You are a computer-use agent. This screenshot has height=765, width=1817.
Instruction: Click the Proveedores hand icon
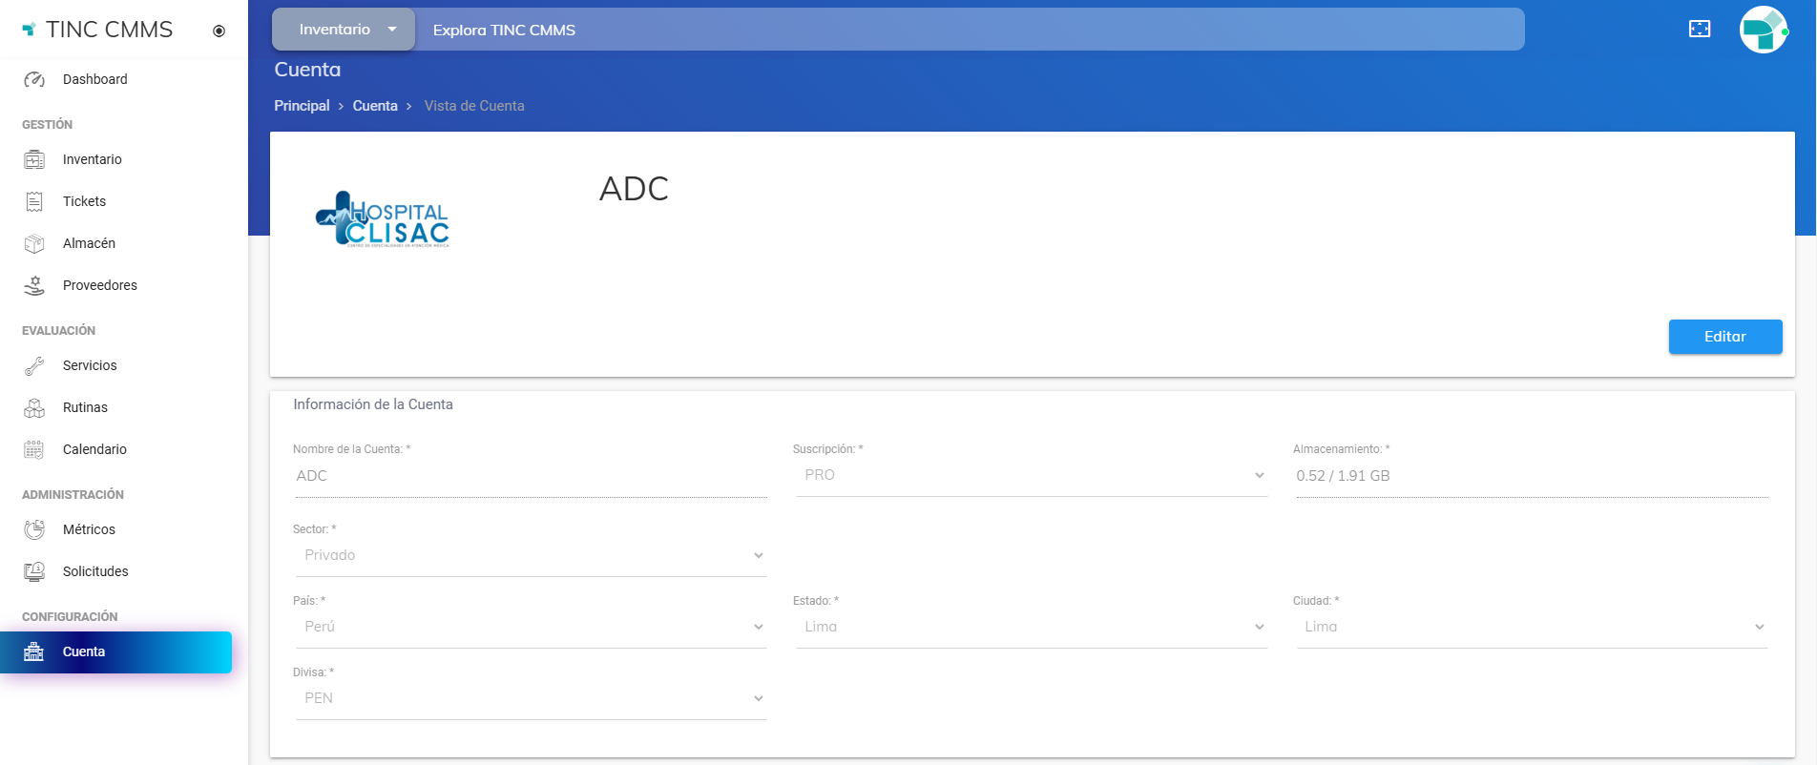click(x=34, y=285)
